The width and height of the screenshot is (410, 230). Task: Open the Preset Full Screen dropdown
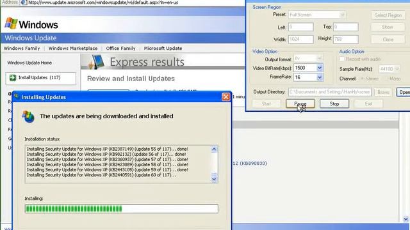(342, 15)
